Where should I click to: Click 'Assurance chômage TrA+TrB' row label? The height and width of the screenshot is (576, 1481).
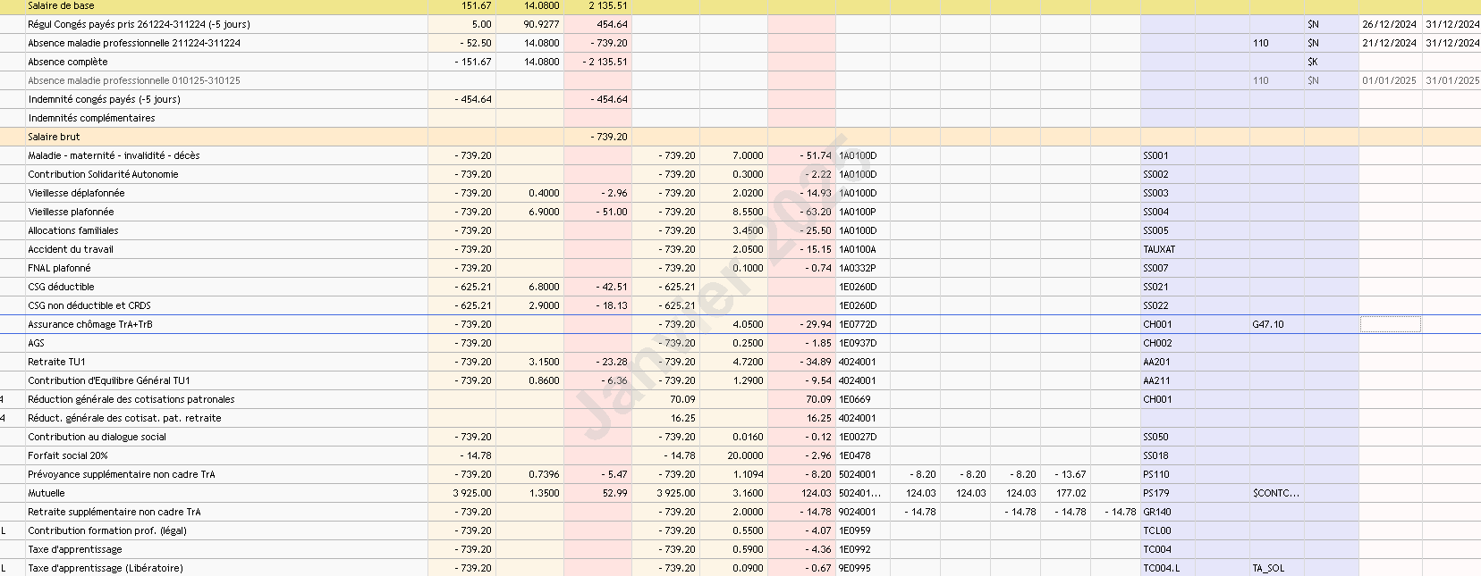tap(90, 324)
